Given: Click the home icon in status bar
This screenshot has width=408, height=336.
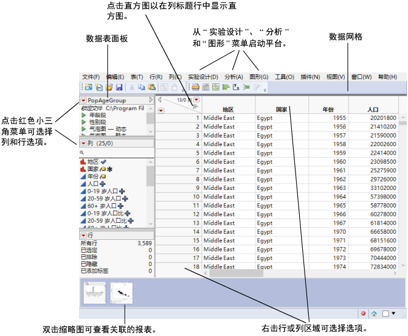Looking at the screenshot, I should 374,313.
